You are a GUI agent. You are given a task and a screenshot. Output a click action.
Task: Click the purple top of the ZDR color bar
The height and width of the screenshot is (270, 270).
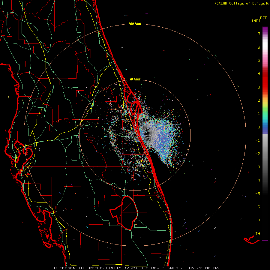click(x=265, y=29)
